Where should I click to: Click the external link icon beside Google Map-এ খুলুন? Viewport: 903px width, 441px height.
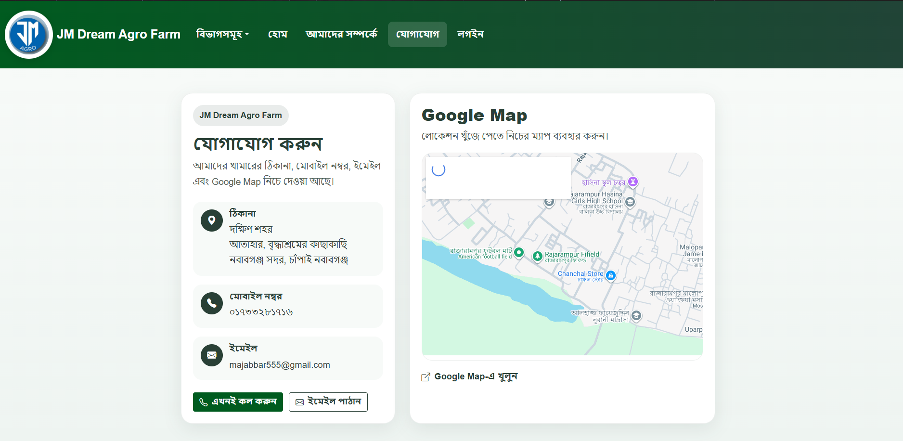point(426,377)
